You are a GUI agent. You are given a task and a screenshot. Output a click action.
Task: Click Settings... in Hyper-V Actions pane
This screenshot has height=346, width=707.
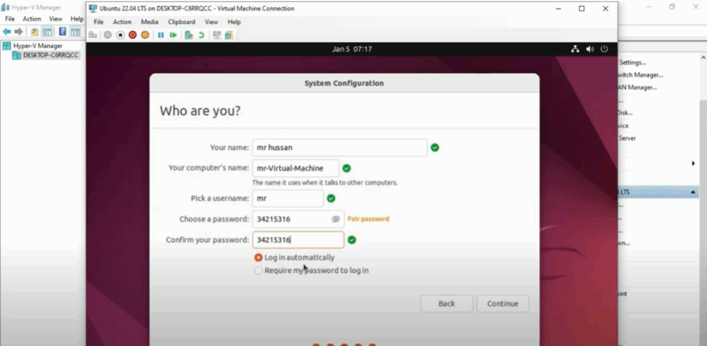point(632,63)
